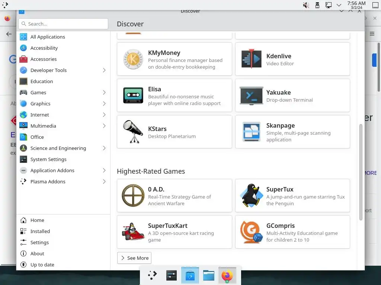
Task: Open System Settings from the taskbar
Action: (171, 276)
